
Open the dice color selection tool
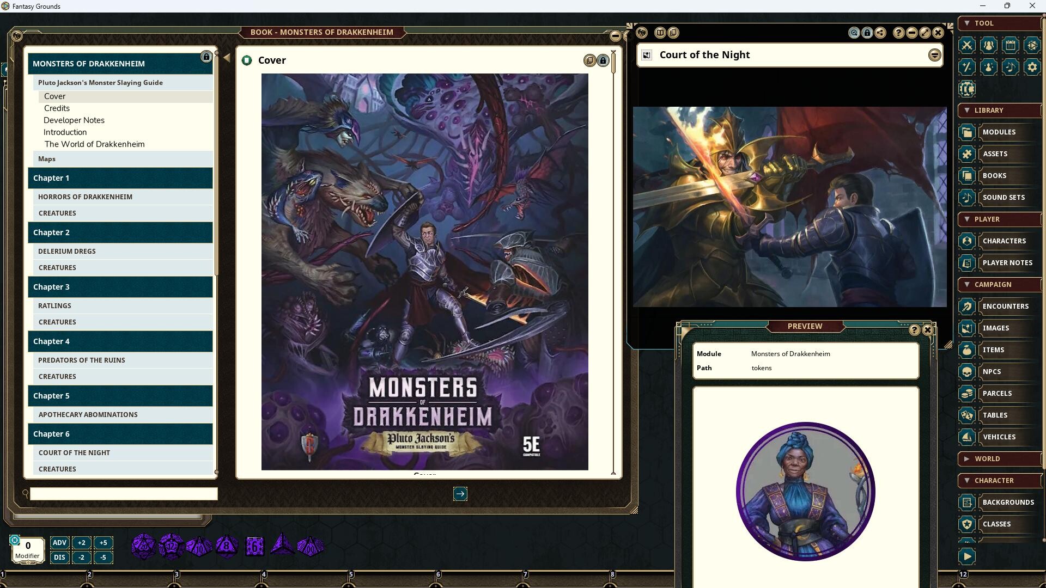pos(1032,45)
